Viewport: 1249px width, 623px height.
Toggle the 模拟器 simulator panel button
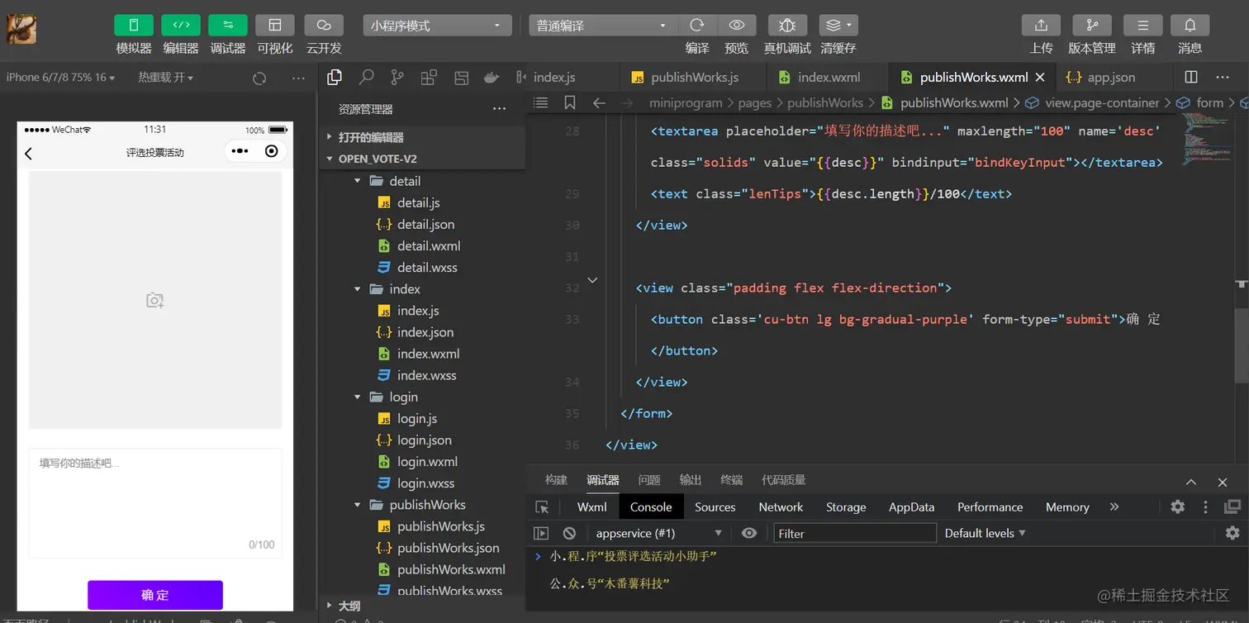(x=134, y=26)
